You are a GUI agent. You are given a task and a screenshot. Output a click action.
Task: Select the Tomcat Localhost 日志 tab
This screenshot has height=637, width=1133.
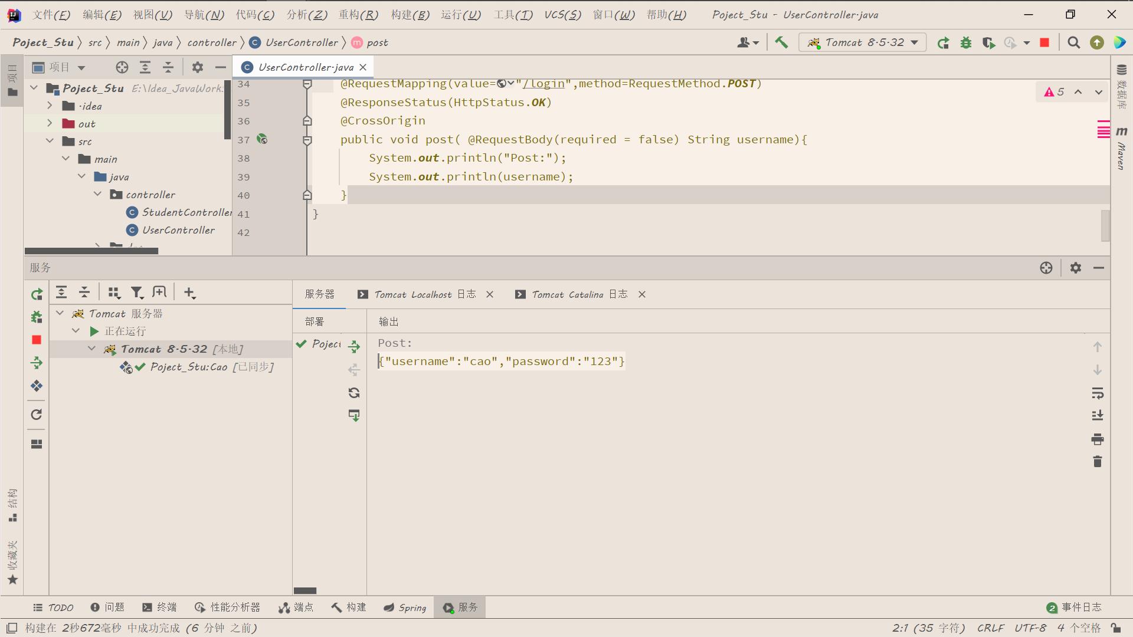(x=425, y=294)
